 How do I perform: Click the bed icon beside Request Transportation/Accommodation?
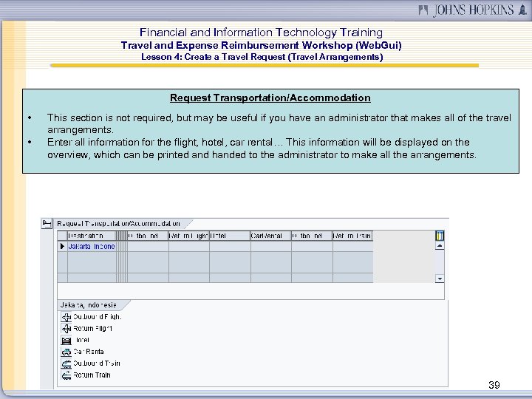(x=47, y=224)
